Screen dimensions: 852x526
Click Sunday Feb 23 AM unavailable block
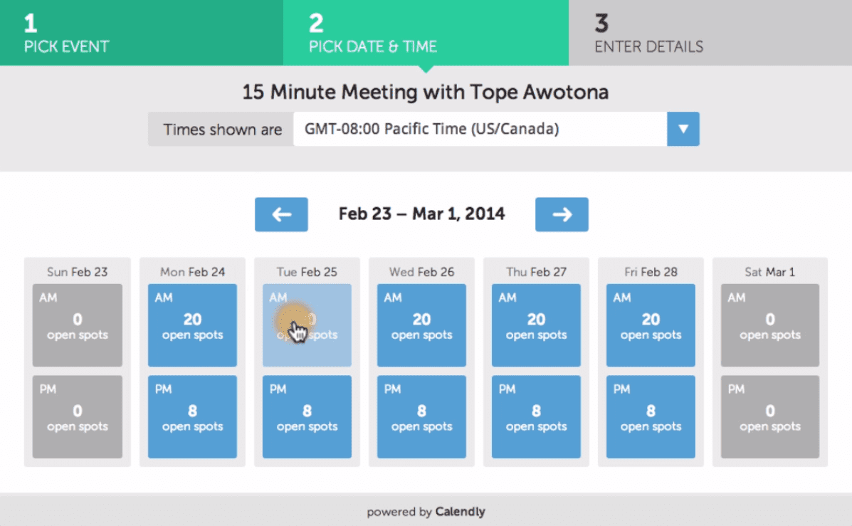77,325
